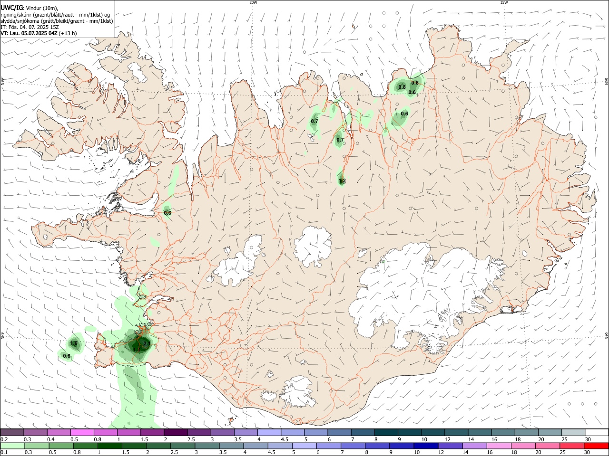Click the 'rigning/skúrir' legend description line
The width and height of the screenshot is (609, 456).
(55, 15)
